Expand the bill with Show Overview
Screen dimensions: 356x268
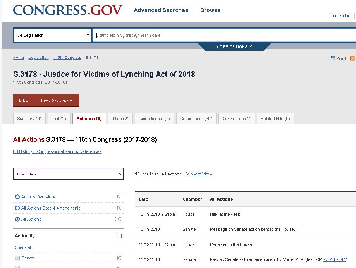point(56,101)
